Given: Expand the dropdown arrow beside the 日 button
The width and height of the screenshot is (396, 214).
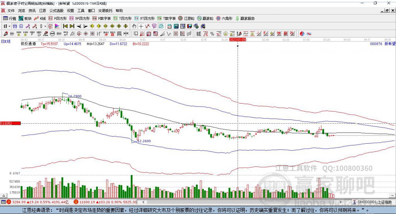Looking at the screenshot, I should click(x=9, y=26).
